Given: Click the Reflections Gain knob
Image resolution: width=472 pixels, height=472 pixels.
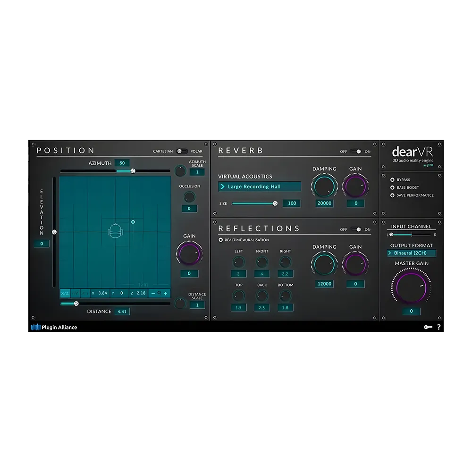Looking at the screenshot, I should 355,264.
